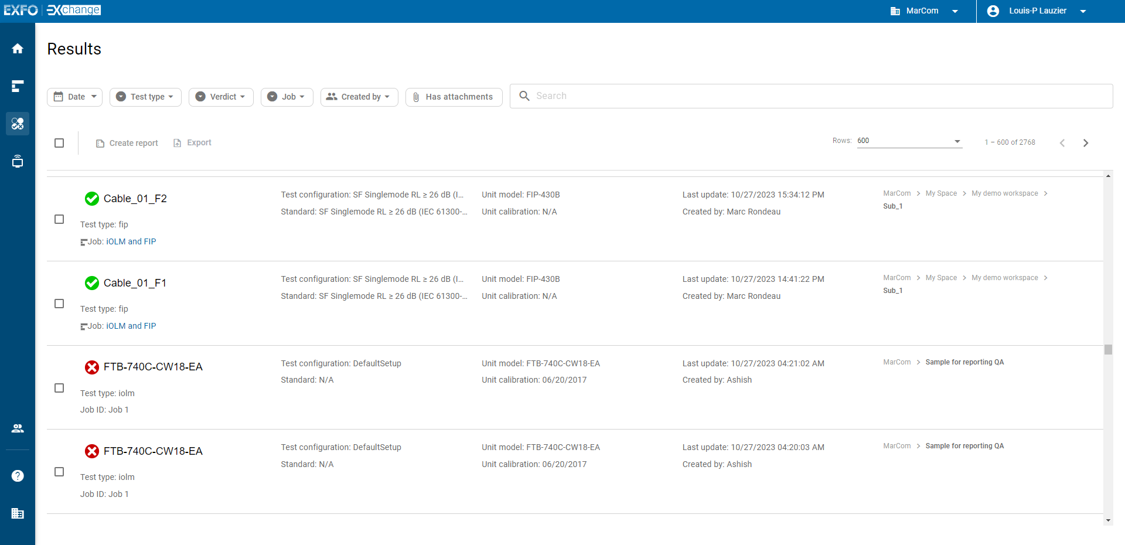Viewport: 1125px width, 545px height.
Task: Check the Cable_01_F1 result checkbox
Action: (59, 304)
